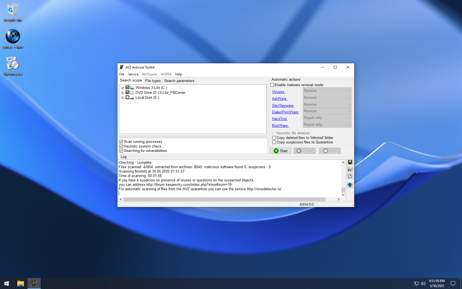Click the globe with arrows icon
The height and width of the screenshot is (289, 462).
point(350,185)
